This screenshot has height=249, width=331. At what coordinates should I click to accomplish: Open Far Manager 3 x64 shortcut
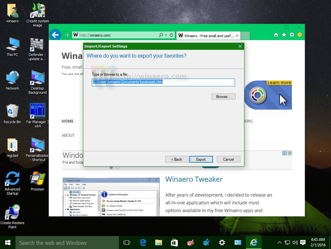[37, 116]
